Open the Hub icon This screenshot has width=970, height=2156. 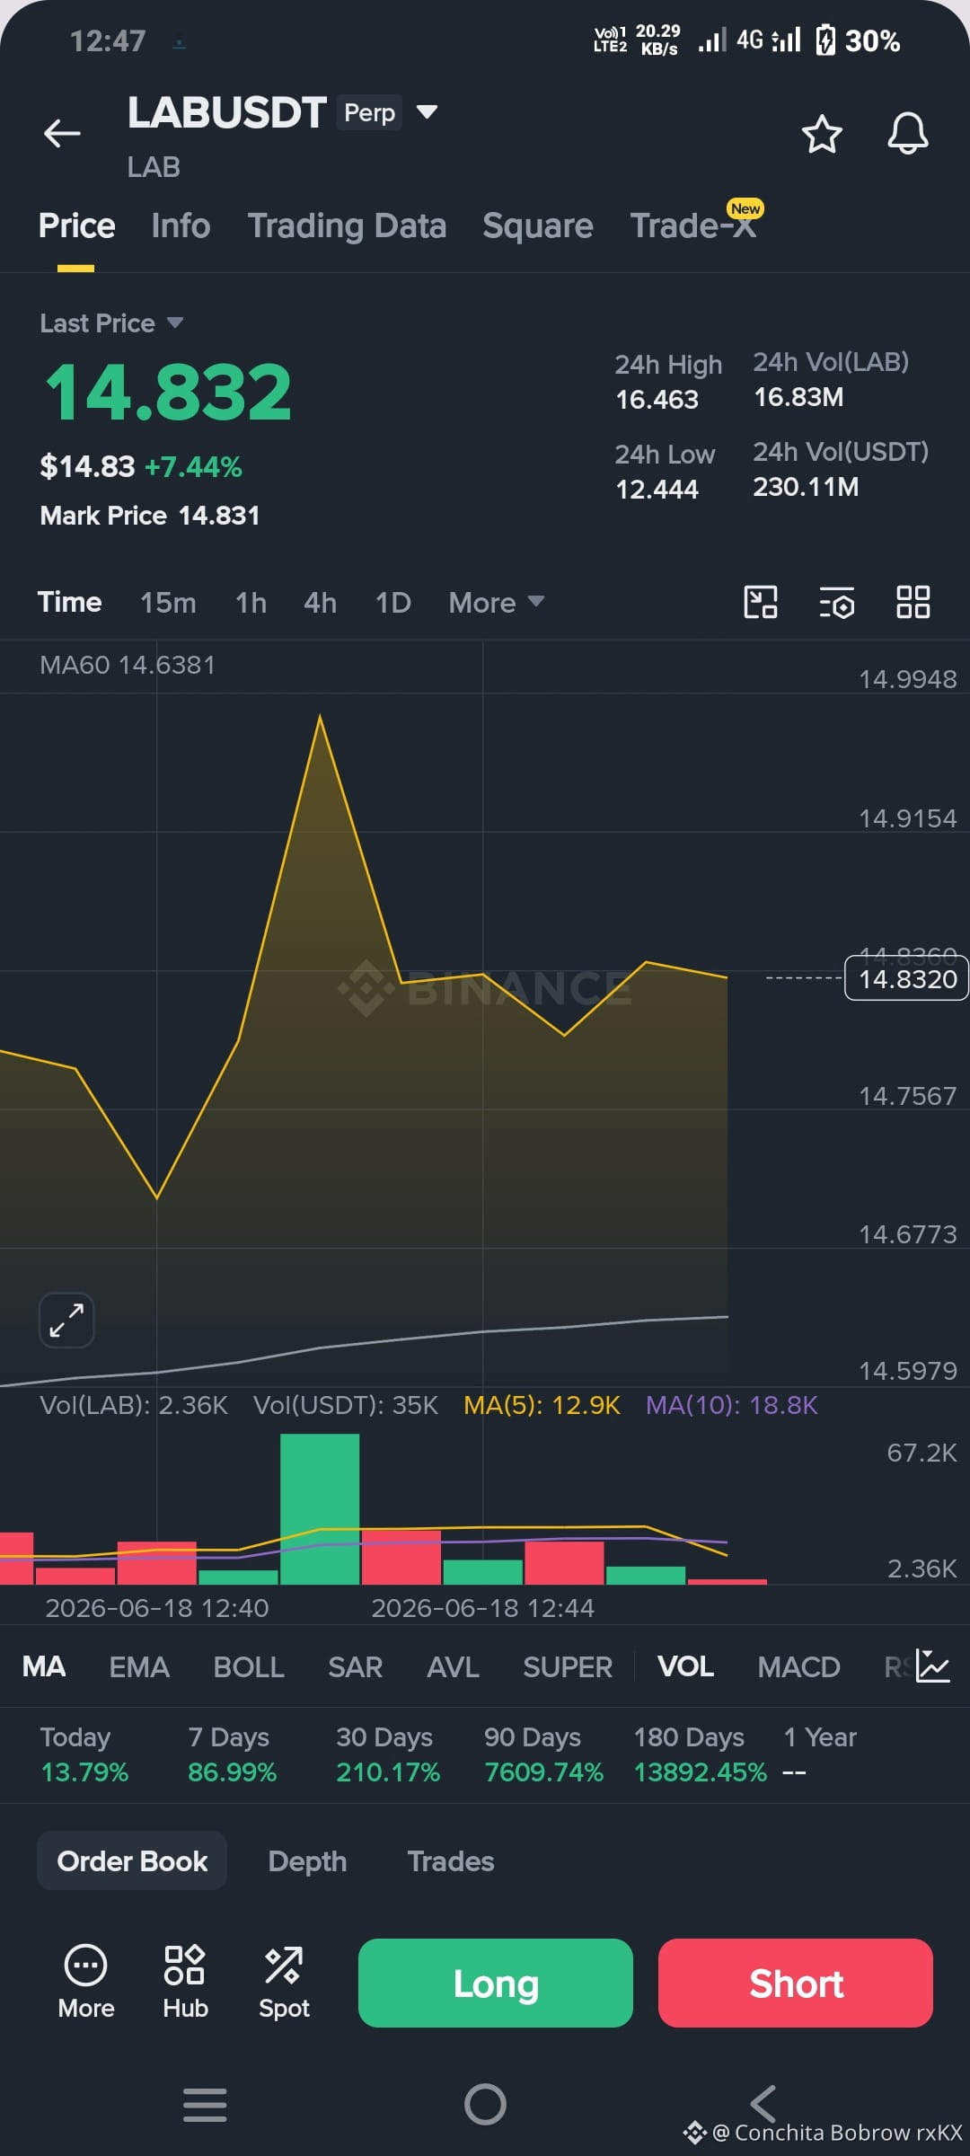click(x=185, y=1982)
